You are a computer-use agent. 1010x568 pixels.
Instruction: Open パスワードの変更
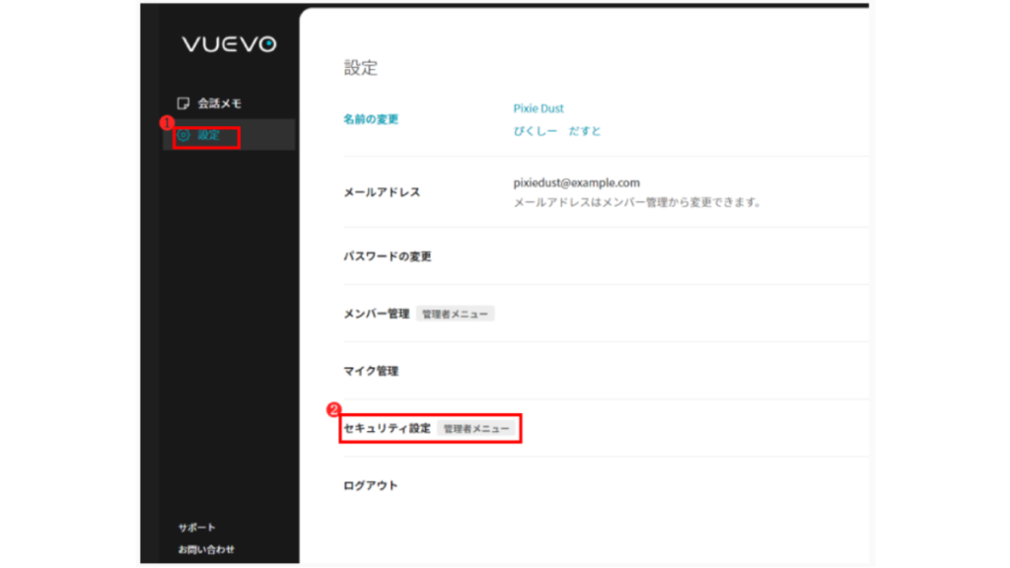[x=387, y=256]
